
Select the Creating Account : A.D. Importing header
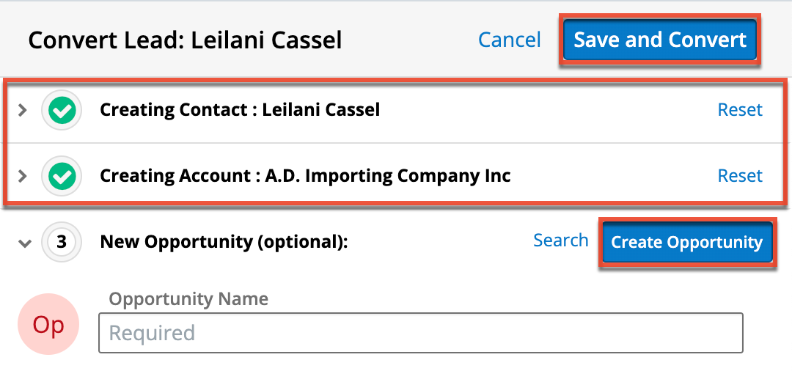tap(305, 176)
